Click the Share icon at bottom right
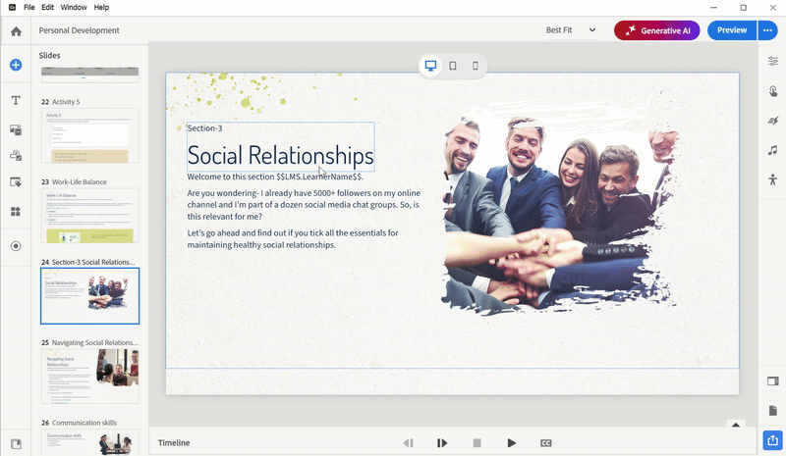Viewport: 786px width, 456px height. pos(772,439)
